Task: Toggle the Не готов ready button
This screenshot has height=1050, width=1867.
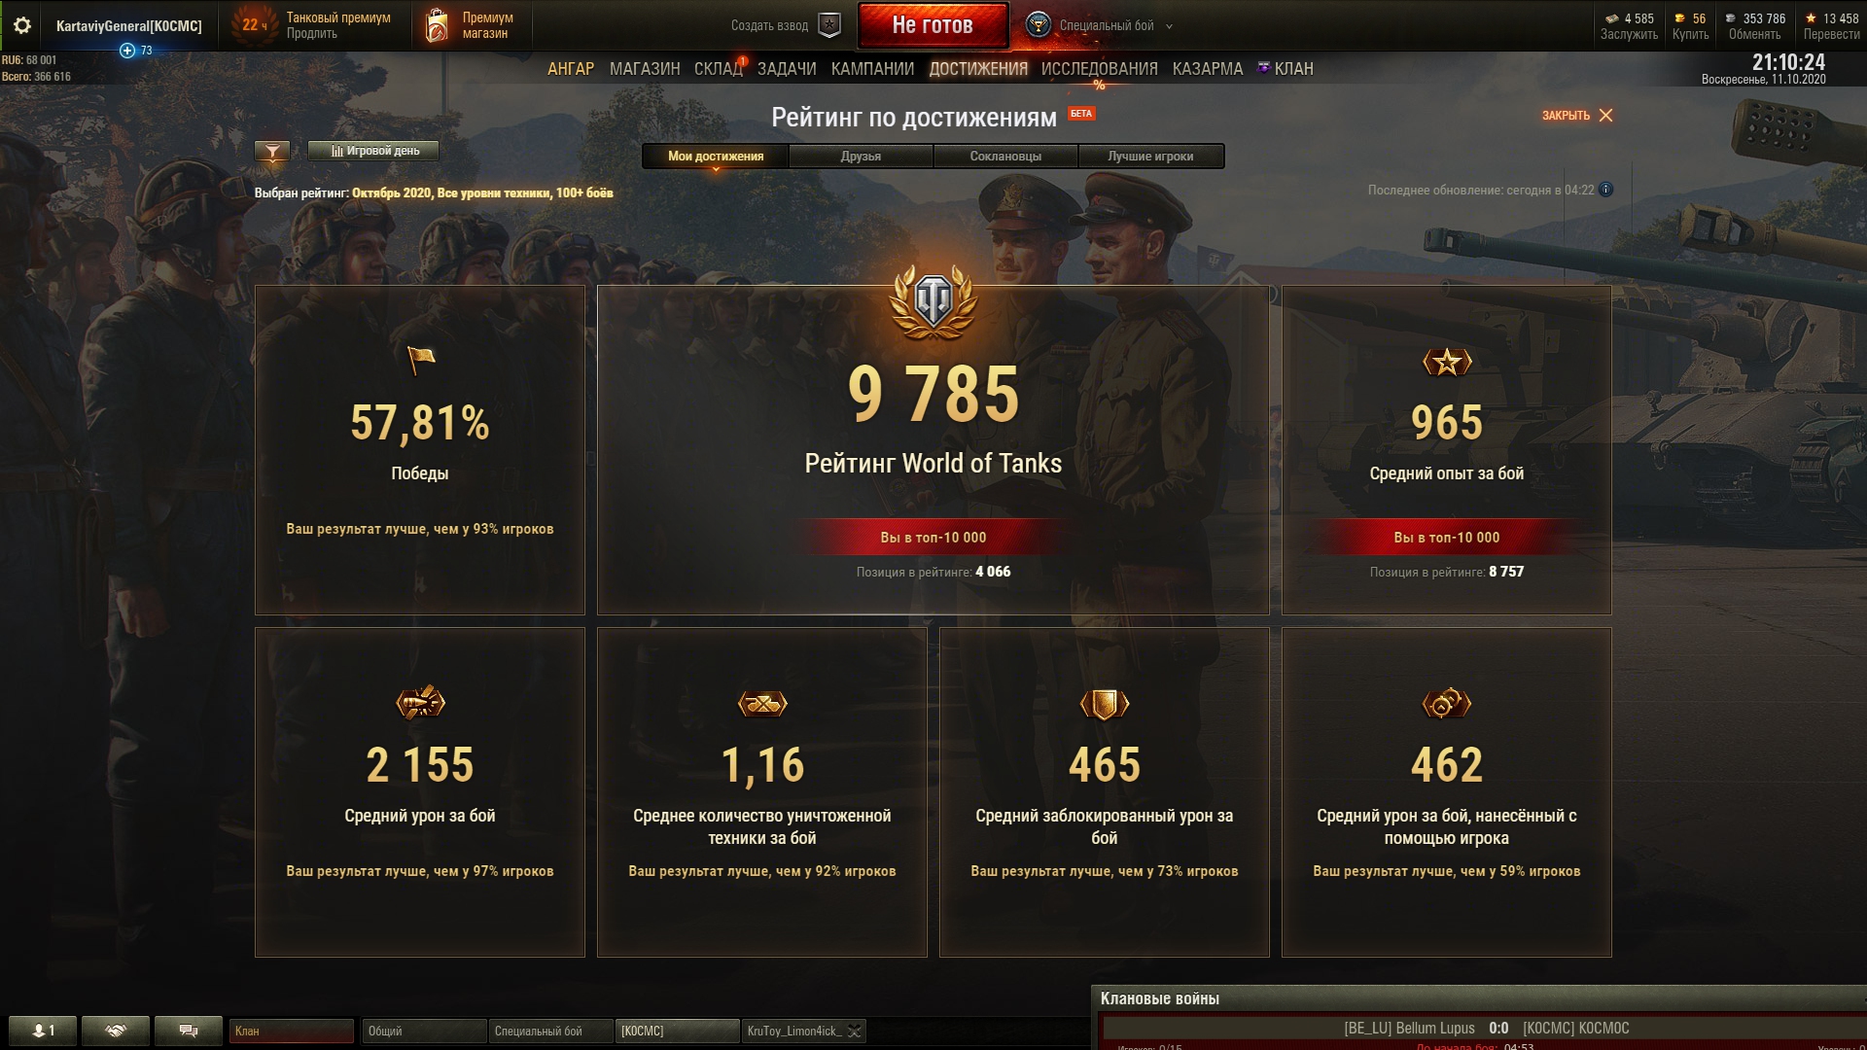Action: click(x=933, y=25)
